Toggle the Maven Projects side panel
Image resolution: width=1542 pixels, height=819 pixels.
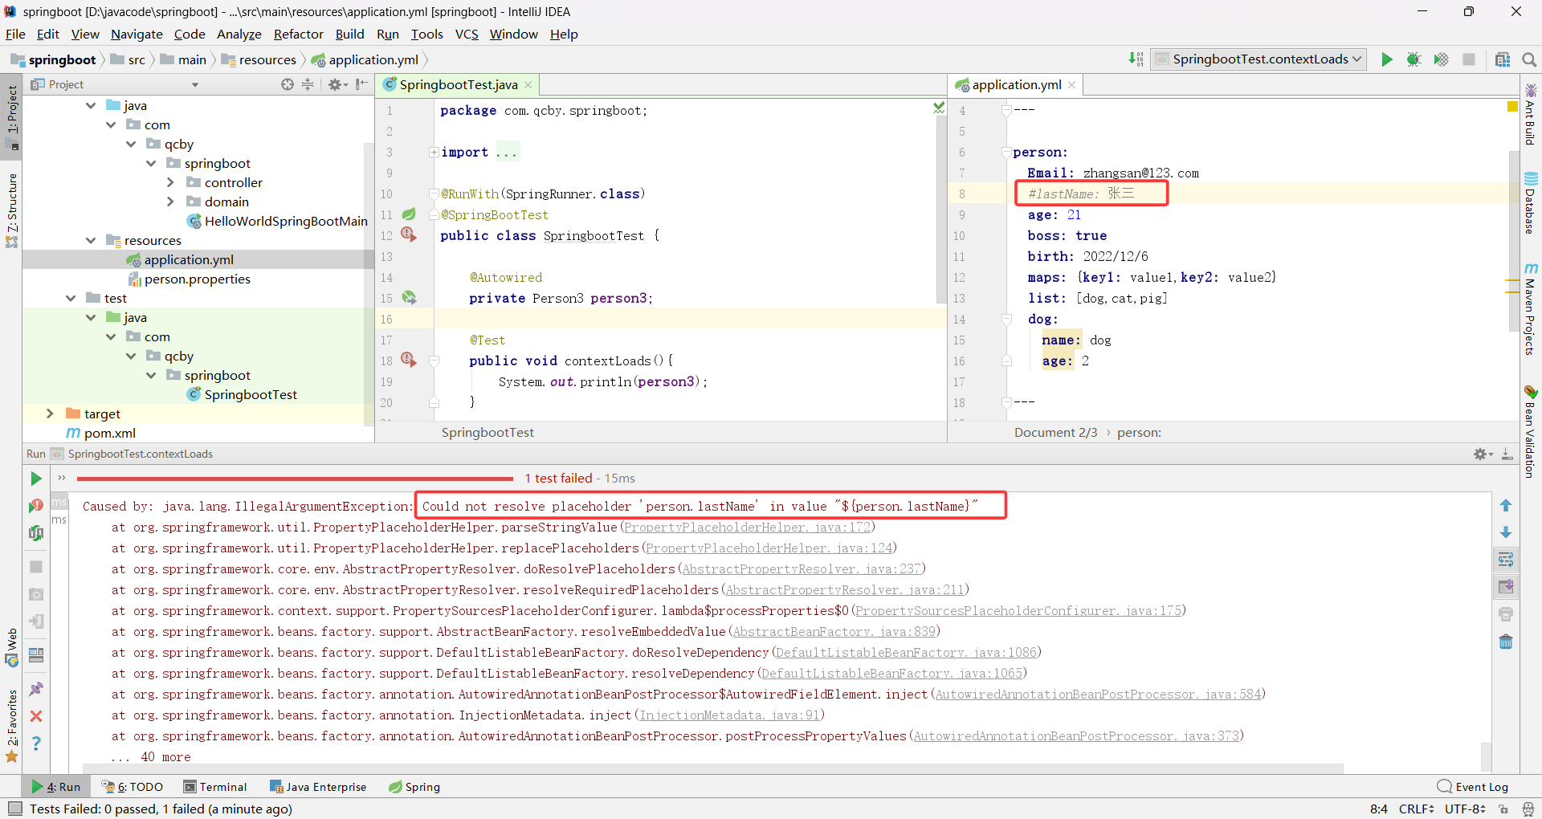coord(1531,309)
